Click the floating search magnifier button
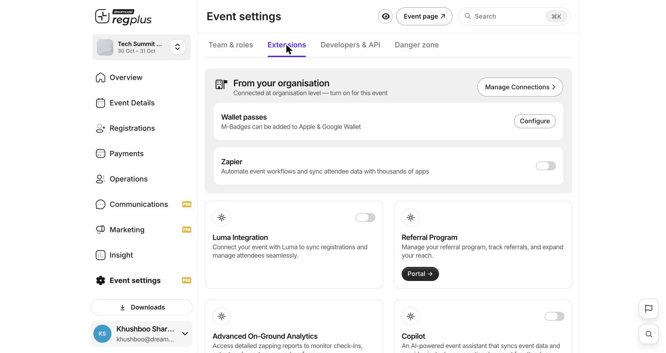Image resolution: width=666 pixels, height=353 pixels. (649, 334)
